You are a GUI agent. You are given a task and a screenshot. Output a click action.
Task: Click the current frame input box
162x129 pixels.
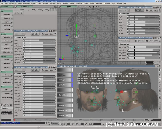tap(97, 124)
